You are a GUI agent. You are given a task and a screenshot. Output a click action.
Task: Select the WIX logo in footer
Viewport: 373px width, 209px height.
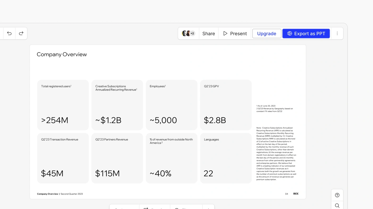click(296, 194)
